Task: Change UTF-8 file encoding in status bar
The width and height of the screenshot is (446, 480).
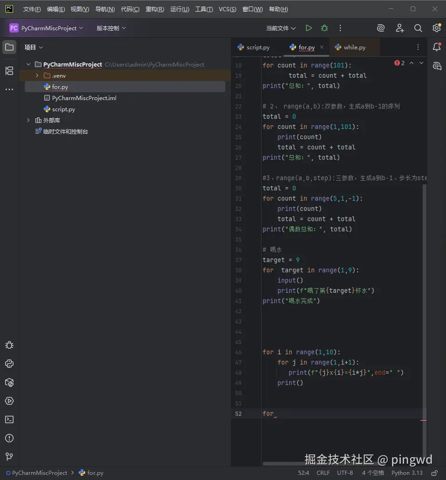Action: pos(345,473)
